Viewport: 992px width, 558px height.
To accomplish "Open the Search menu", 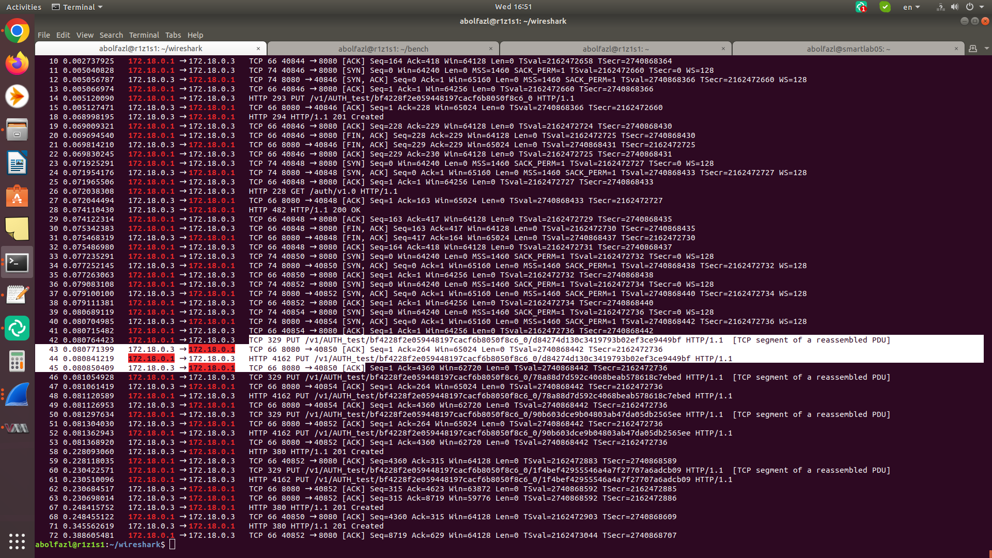I will point(111,35).
